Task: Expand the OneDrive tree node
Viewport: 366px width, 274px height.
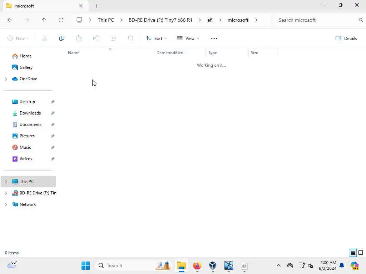Action: pyautogui.click(x=6, y=79)
